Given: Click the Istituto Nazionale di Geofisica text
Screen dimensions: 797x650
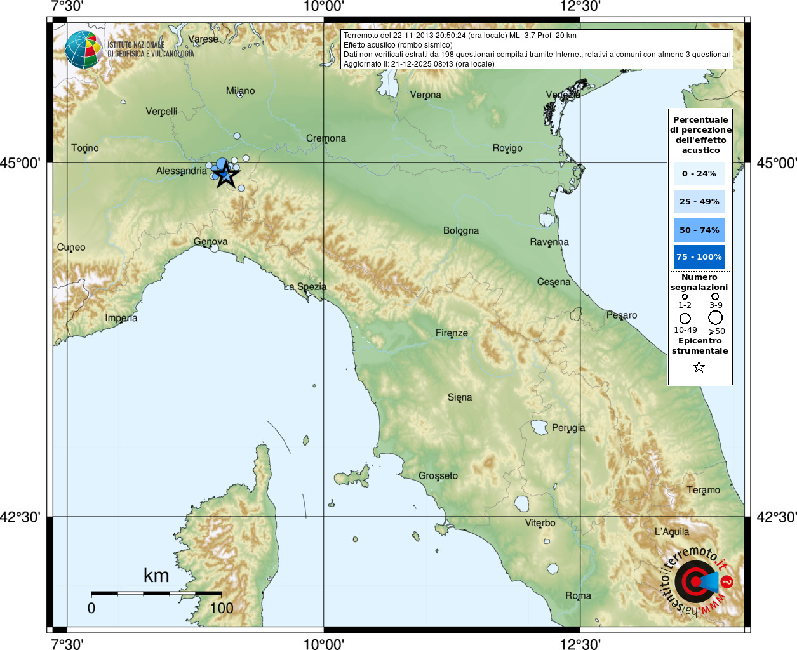Looking at the screenshot, I should click(151, 50).
